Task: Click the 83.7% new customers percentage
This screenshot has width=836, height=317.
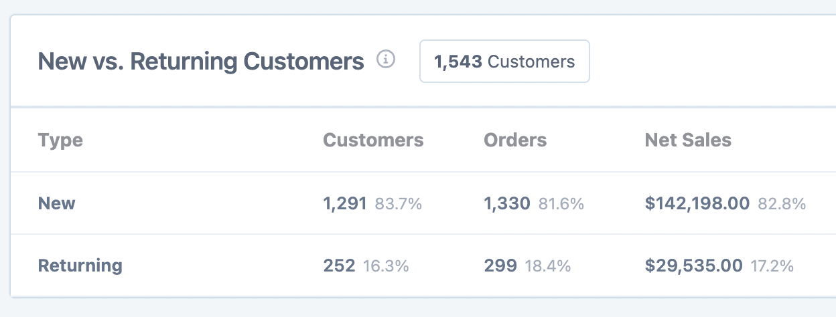Action: [399, 204]
